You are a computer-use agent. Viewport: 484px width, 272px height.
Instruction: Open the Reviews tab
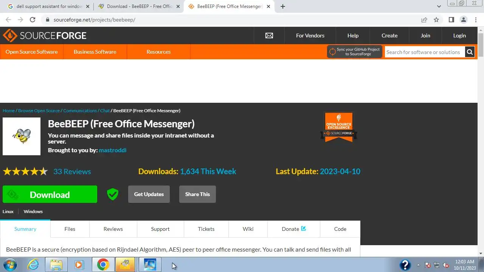click(x=113, y=229)
